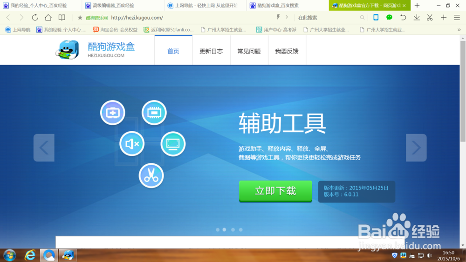Open the blue mobile phone icon
Screen dimensions: 466x262
[376, 18]
